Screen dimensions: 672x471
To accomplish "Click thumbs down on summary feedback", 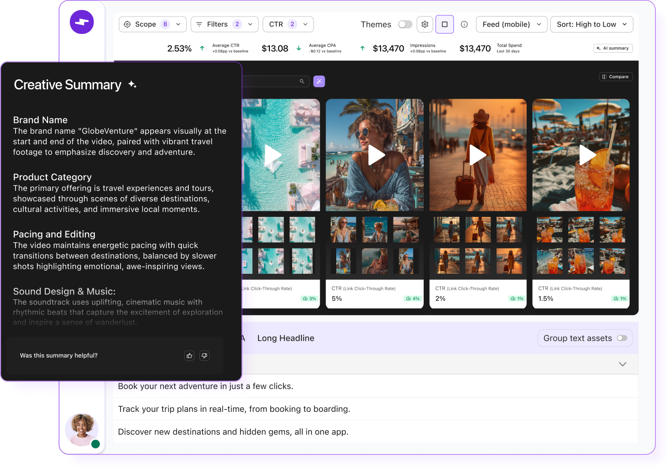I will click(204, 355).
